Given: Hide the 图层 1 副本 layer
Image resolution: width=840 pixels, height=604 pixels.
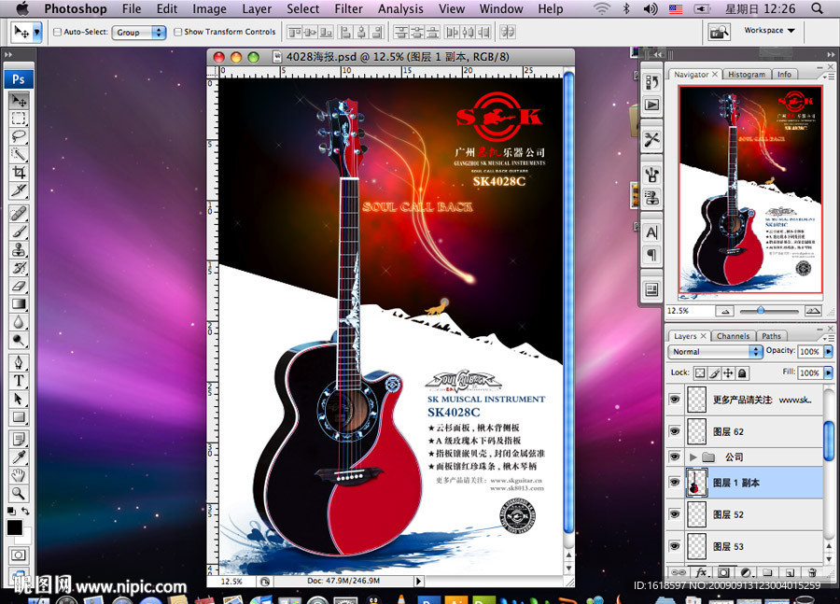Looking at the screenshot, I should click(x=675, y=483).
